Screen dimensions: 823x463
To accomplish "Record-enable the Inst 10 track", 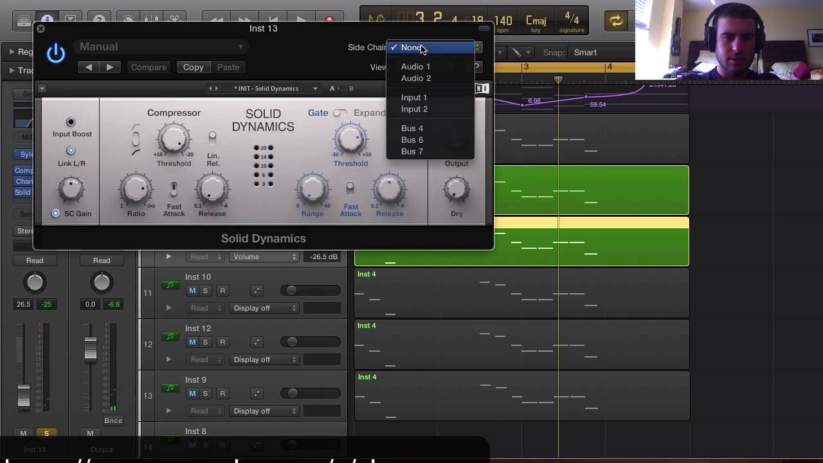I will pos(222,291).
